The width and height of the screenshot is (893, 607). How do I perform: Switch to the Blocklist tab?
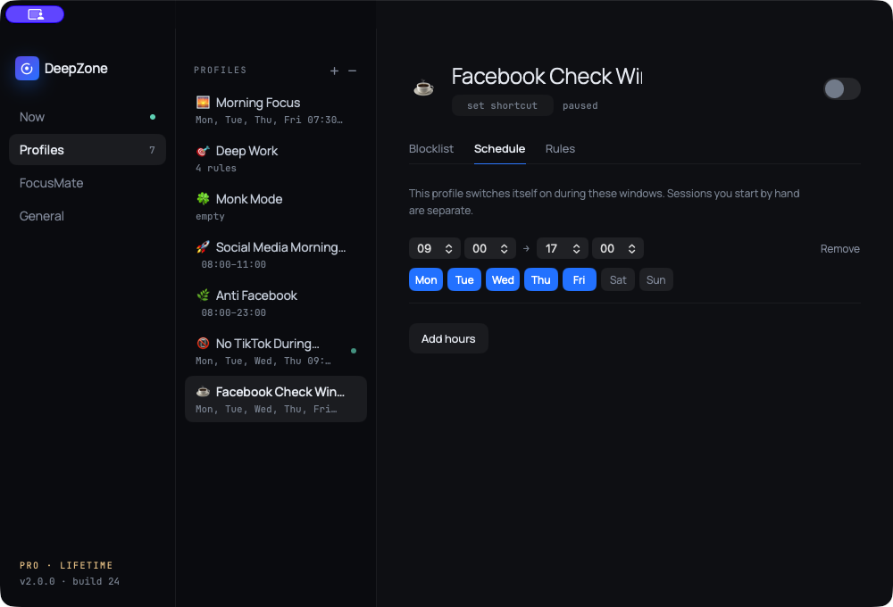tap(431, 148)
